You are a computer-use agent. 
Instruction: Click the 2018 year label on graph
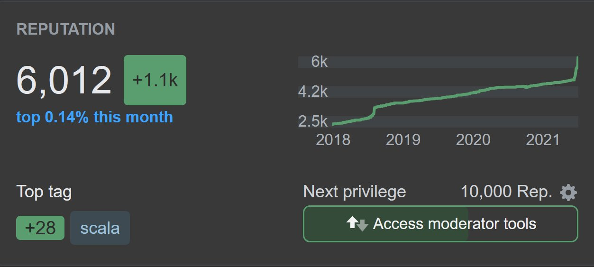click(x=333, y=139)
